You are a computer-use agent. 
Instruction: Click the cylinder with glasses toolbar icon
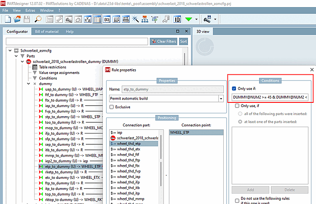(x=166, y=19)
